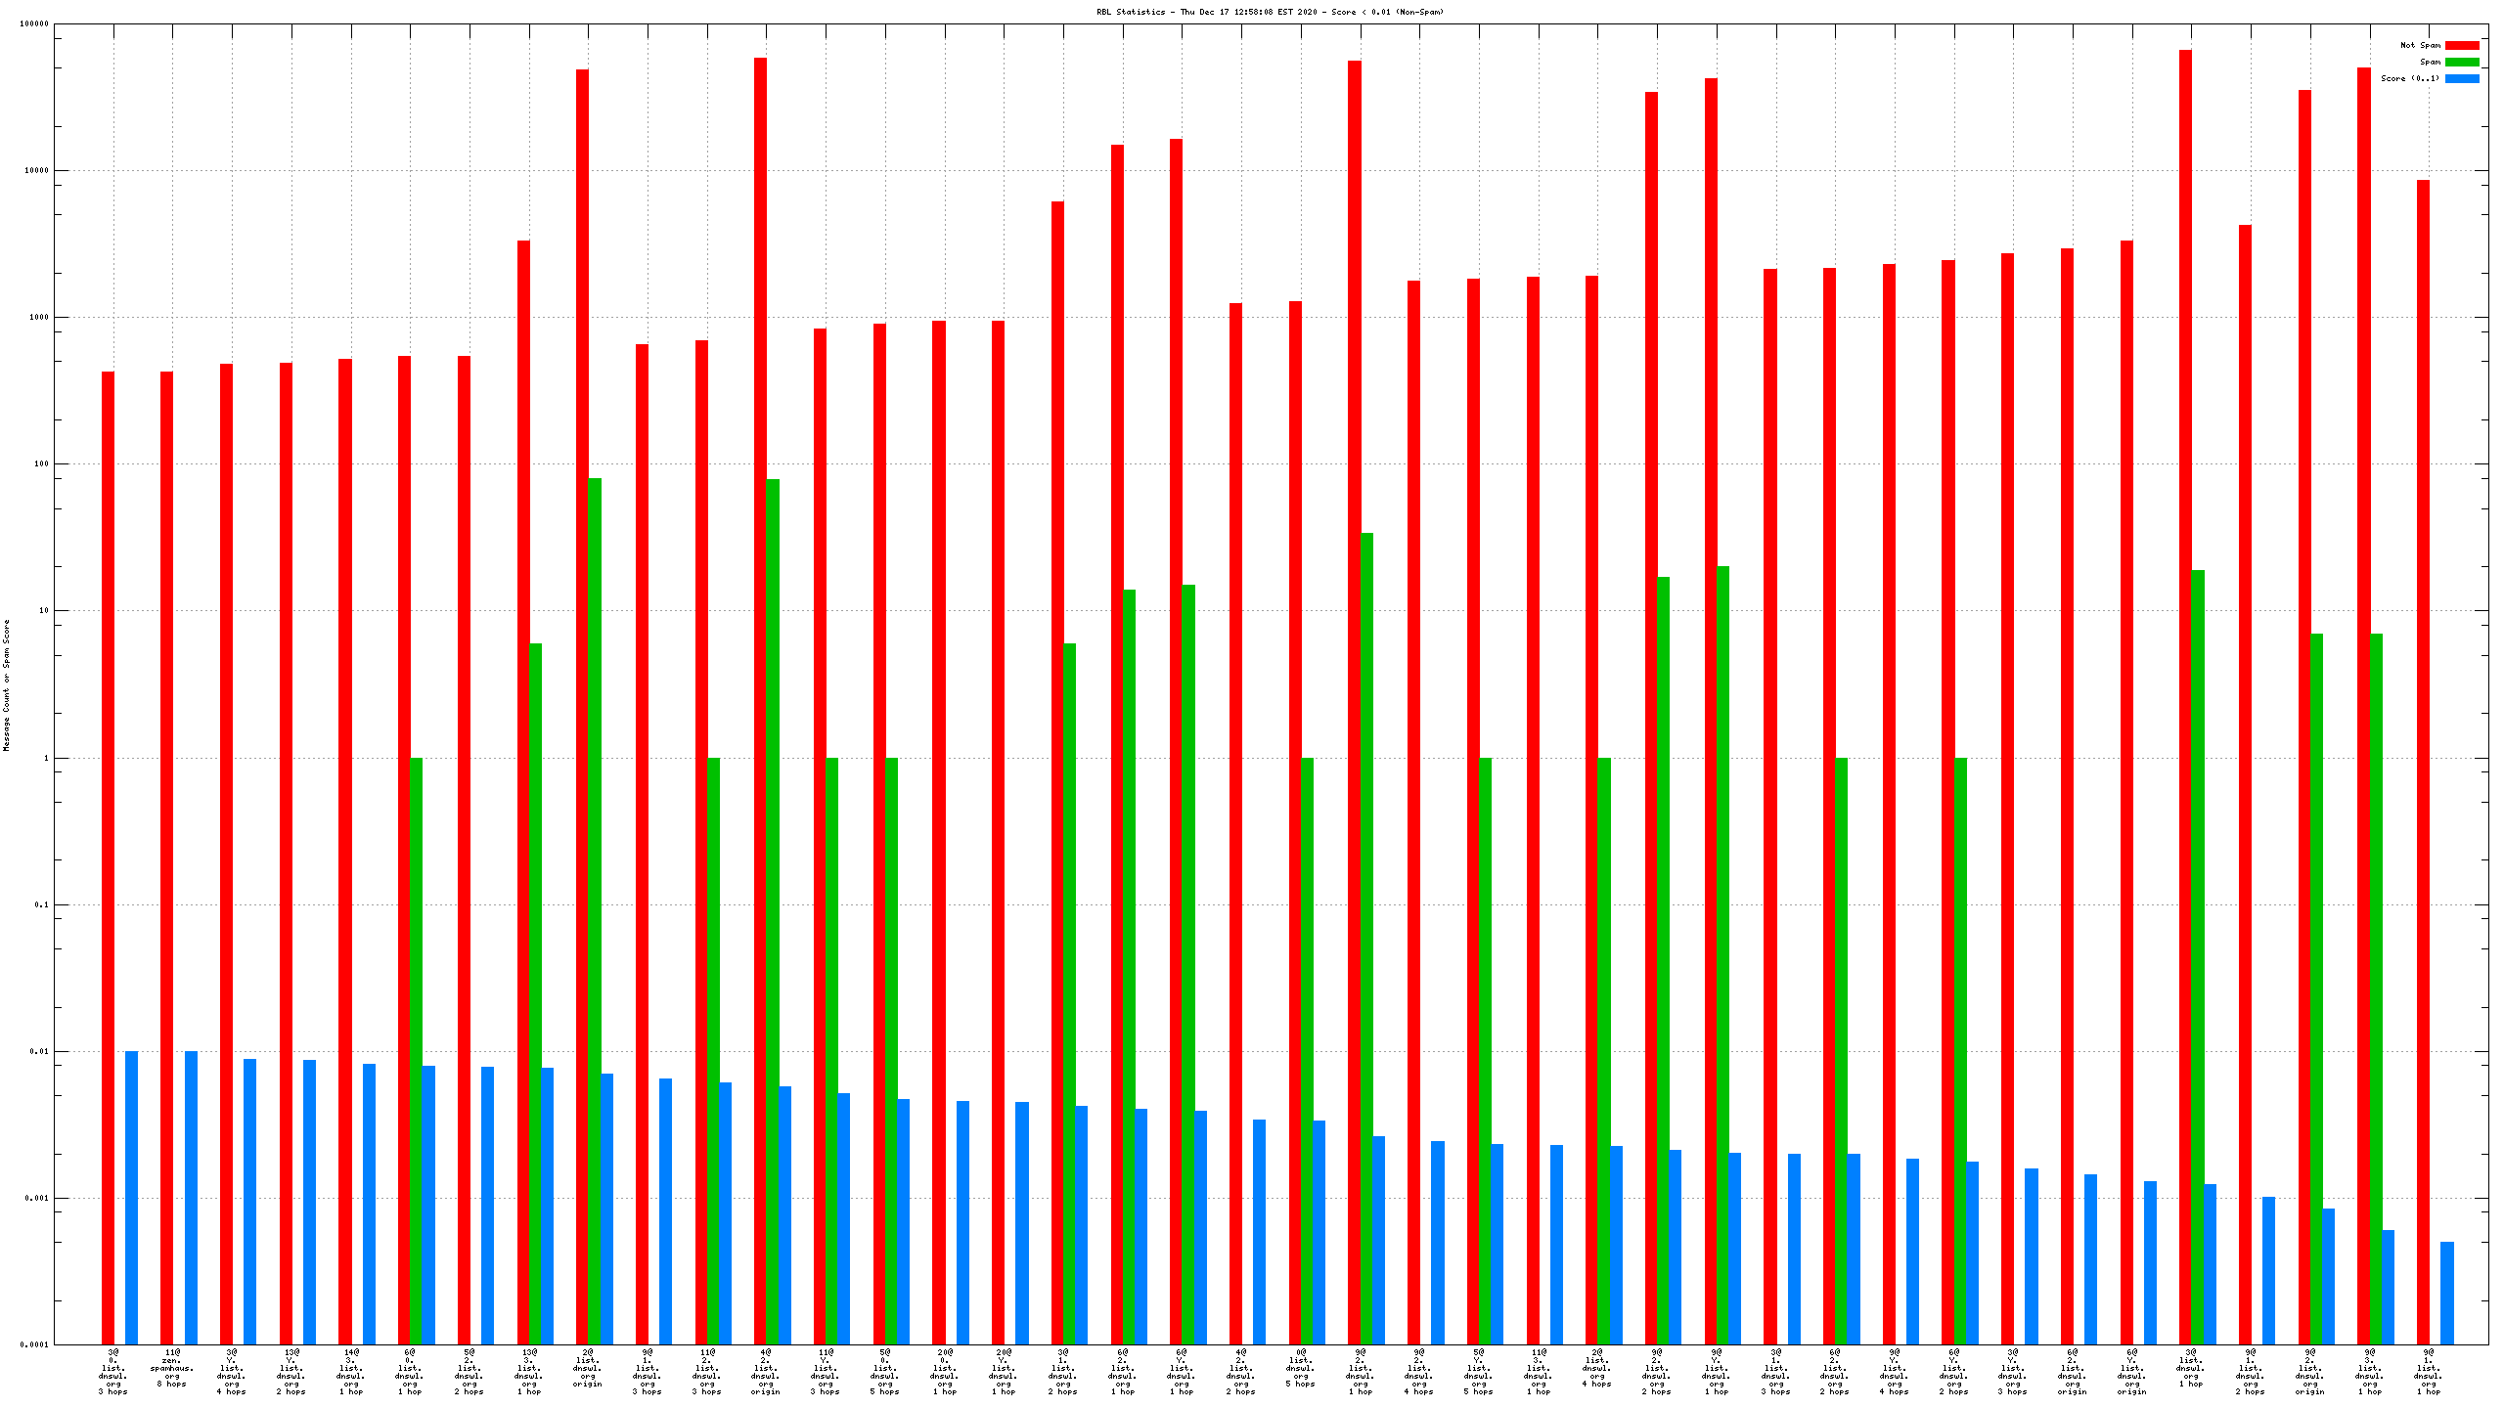Click the 100 y-axis tick label
This screenshot has height=1408, width=2504.
[x=40, y=463]
